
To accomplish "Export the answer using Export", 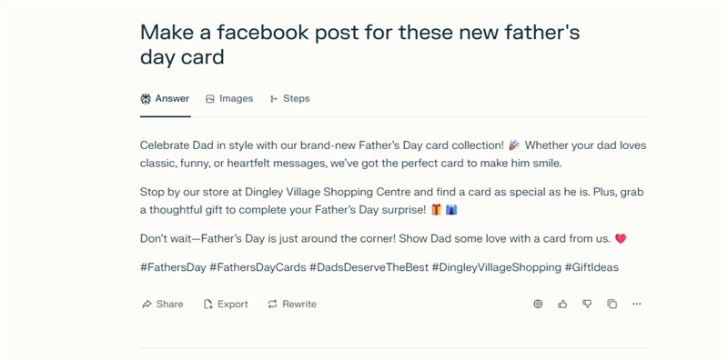I will click(226, 304).
